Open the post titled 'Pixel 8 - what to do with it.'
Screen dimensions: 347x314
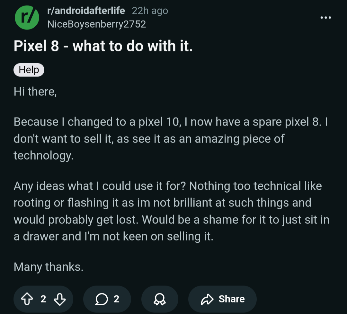pyautogui.click(x=103, y=46)
